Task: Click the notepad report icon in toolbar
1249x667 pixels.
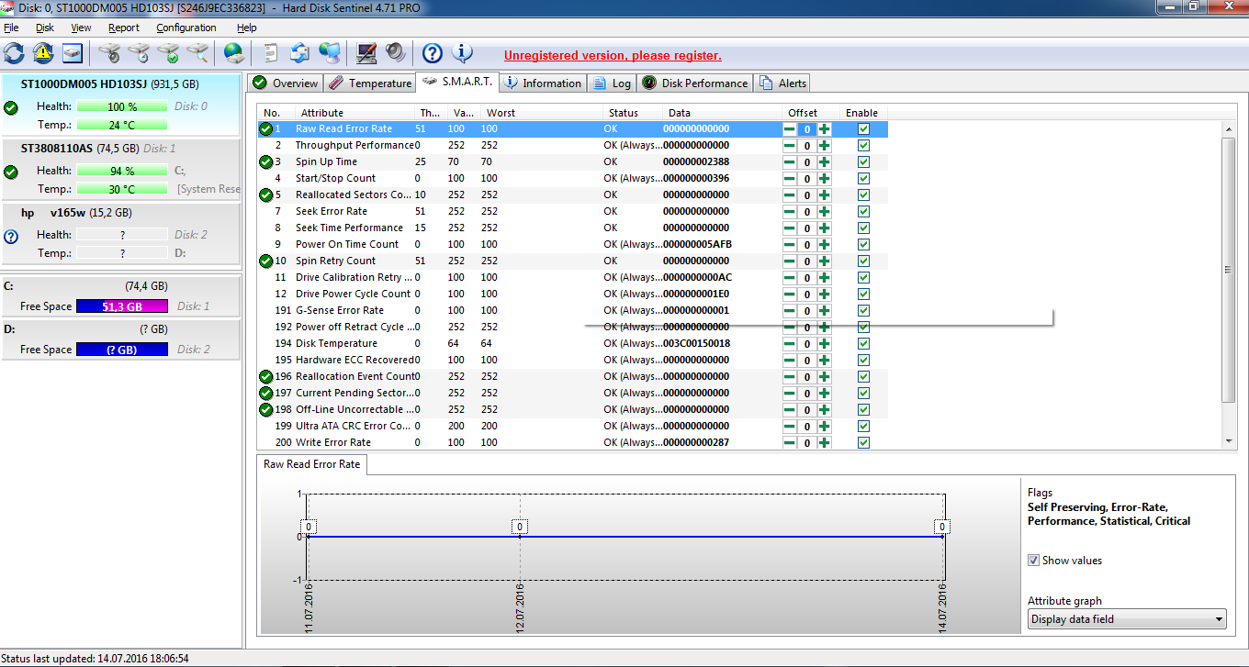Action: click(x=270, y=53)
